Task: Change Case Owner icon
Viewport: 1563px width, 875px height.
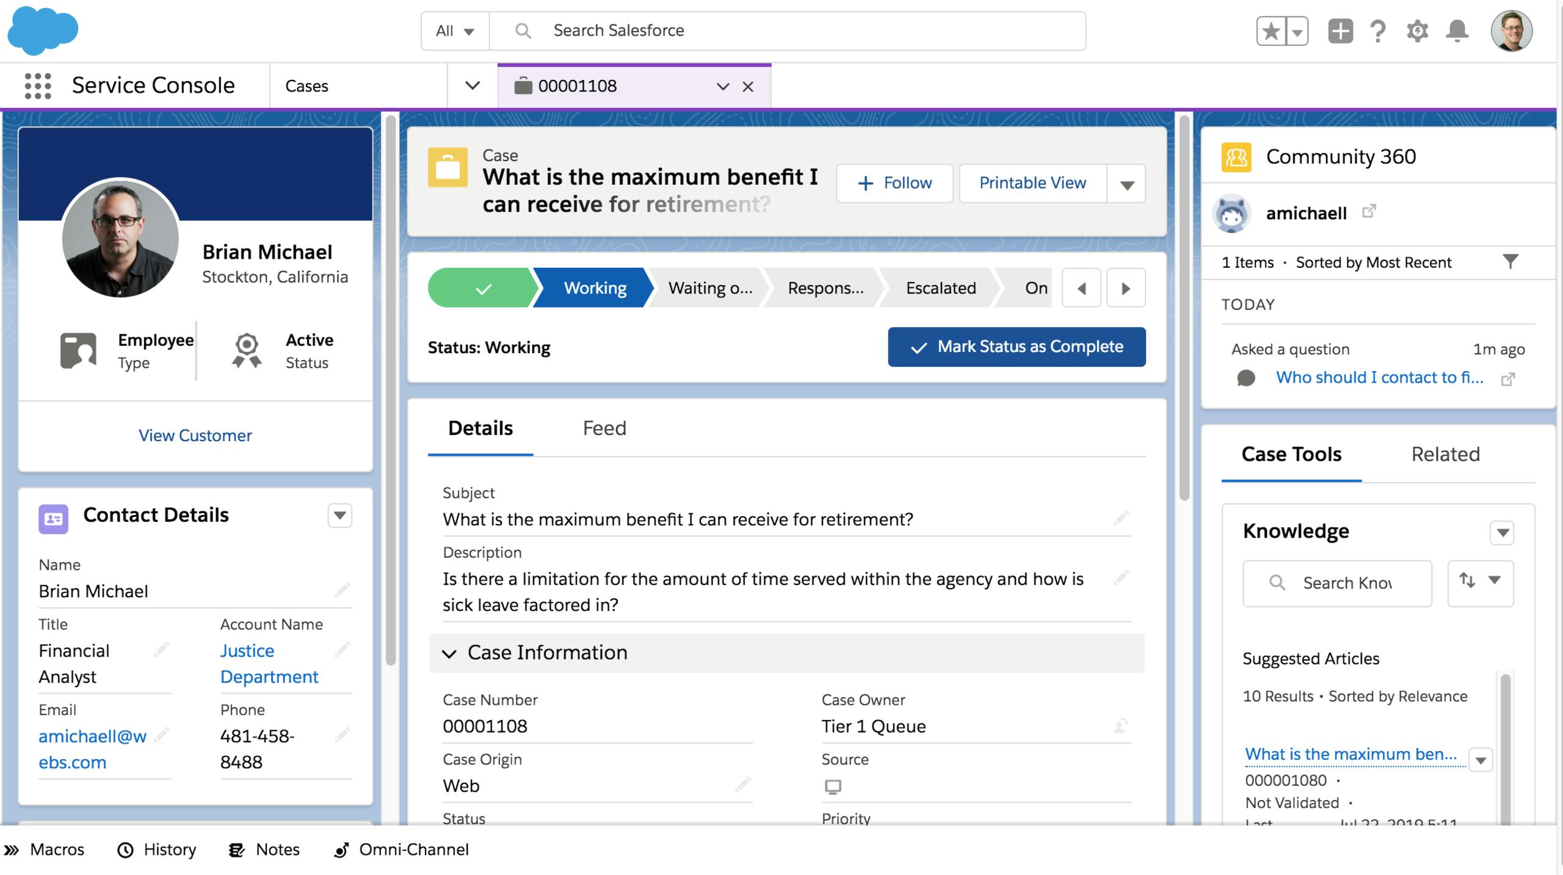Action: pyautogui.click(x=1121, y=726)
